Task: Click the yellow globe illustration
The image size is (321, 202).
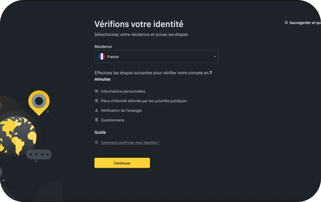Action: [x=18, y=135]
